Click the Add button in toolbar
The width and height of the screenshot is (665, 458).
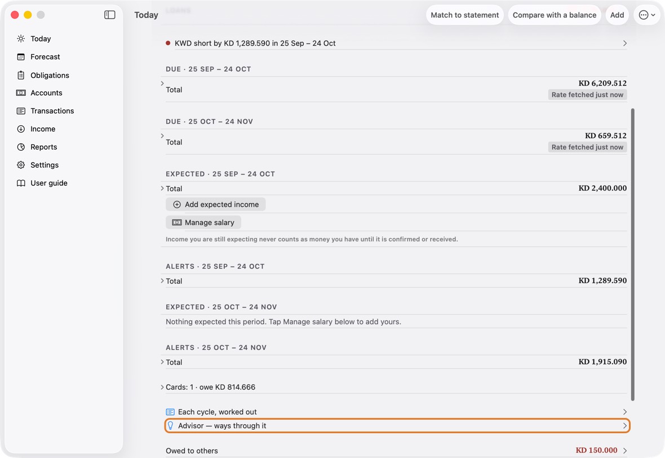tap(617, 15)
